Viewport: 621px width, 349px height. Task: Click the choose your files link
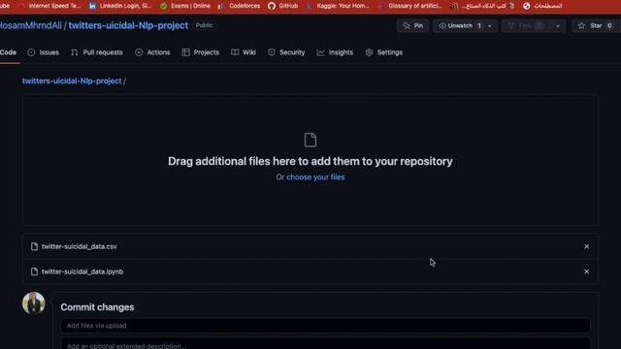(315, 177)
